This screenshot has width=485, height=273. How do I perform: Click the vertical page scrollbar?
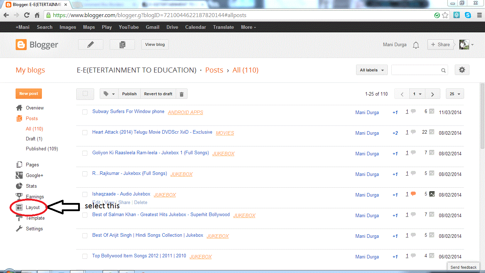482,116
